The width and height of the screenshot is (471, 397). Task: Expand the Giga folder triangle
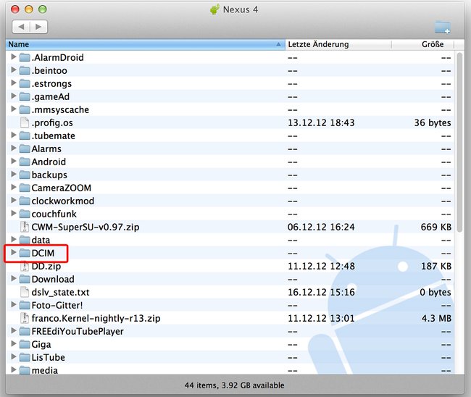(x=13, y=344)
